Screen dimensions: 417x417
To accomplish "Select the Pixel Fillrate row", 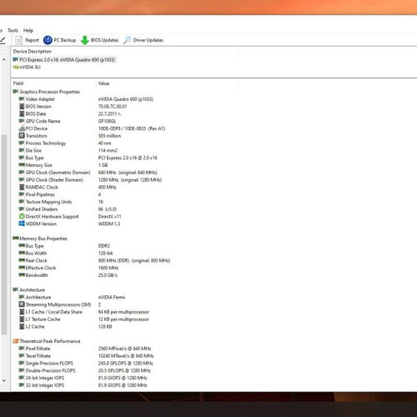I will 85,349.
